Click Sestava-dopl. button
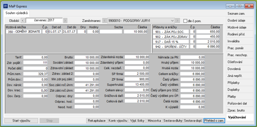The height and width of the screenshot is (127, 257). pyautogui.click(x=193, y=121)
